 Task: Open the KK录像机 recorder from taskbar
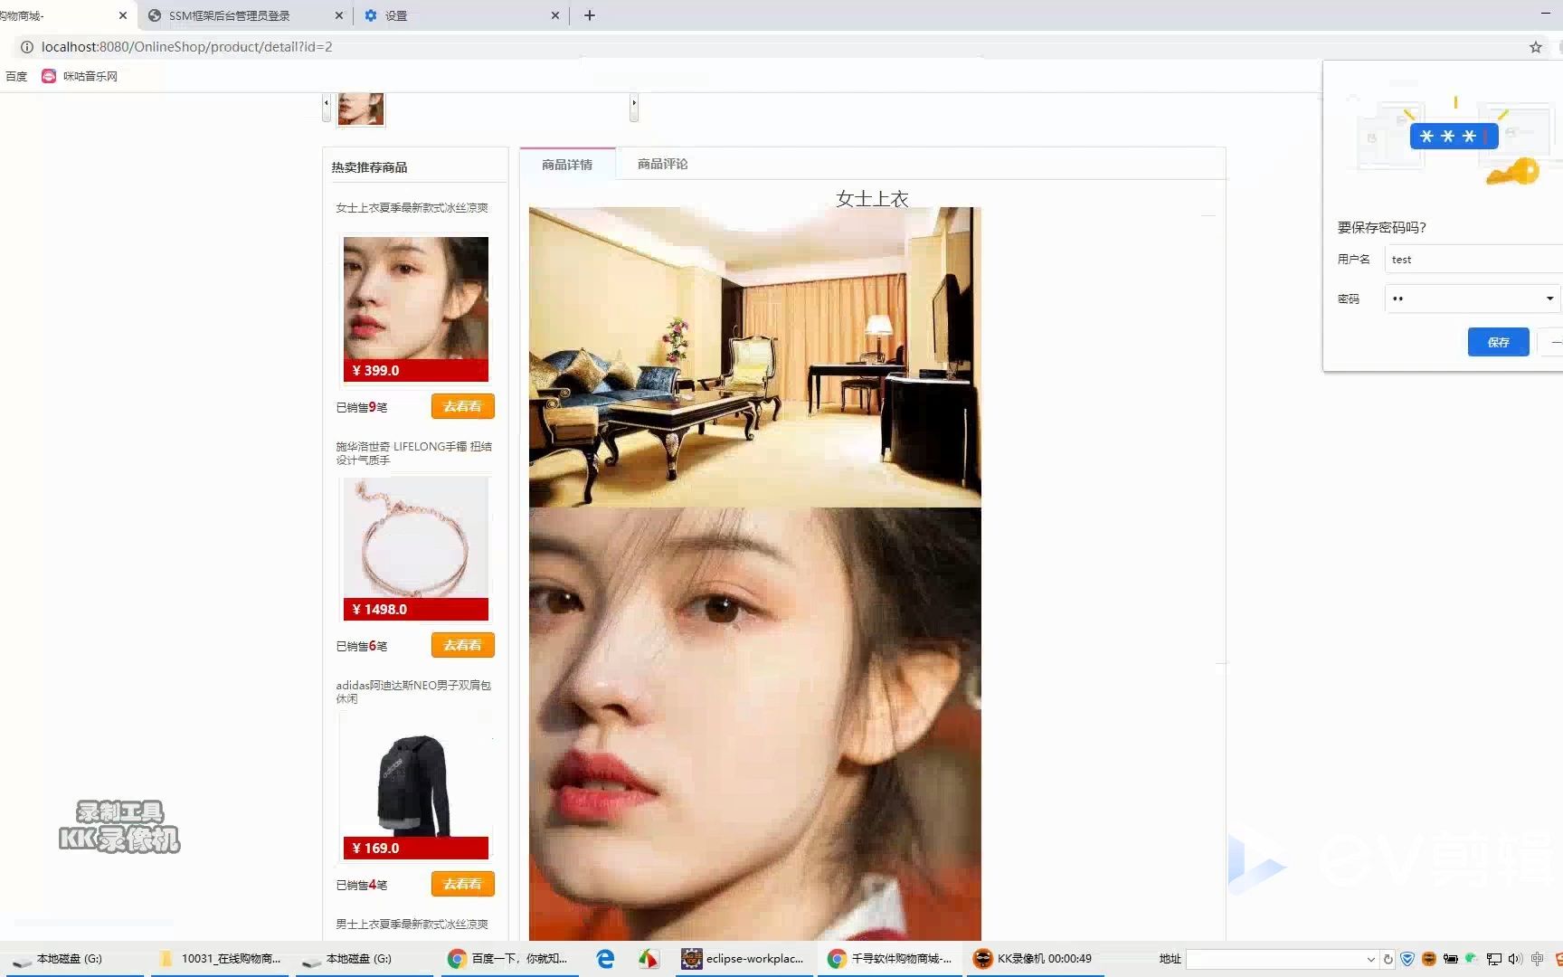(1034, 959)
